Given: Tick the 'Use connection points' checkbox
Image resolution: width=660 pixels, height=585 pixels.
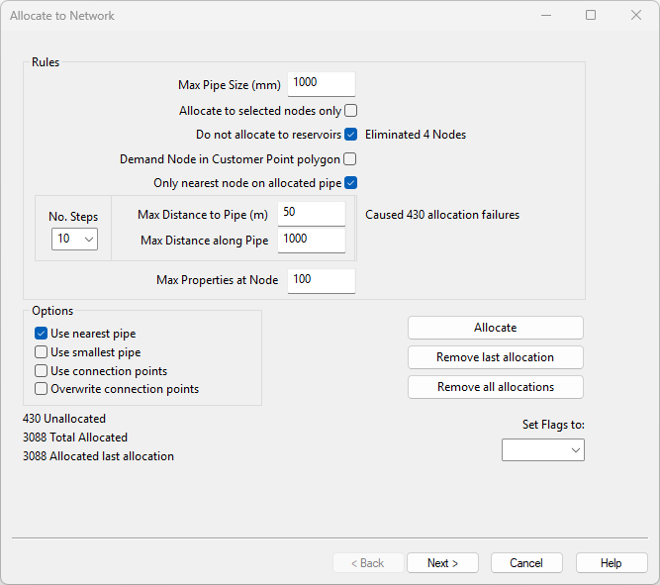Looking at the screenshot, I should (x=42, y=371).
